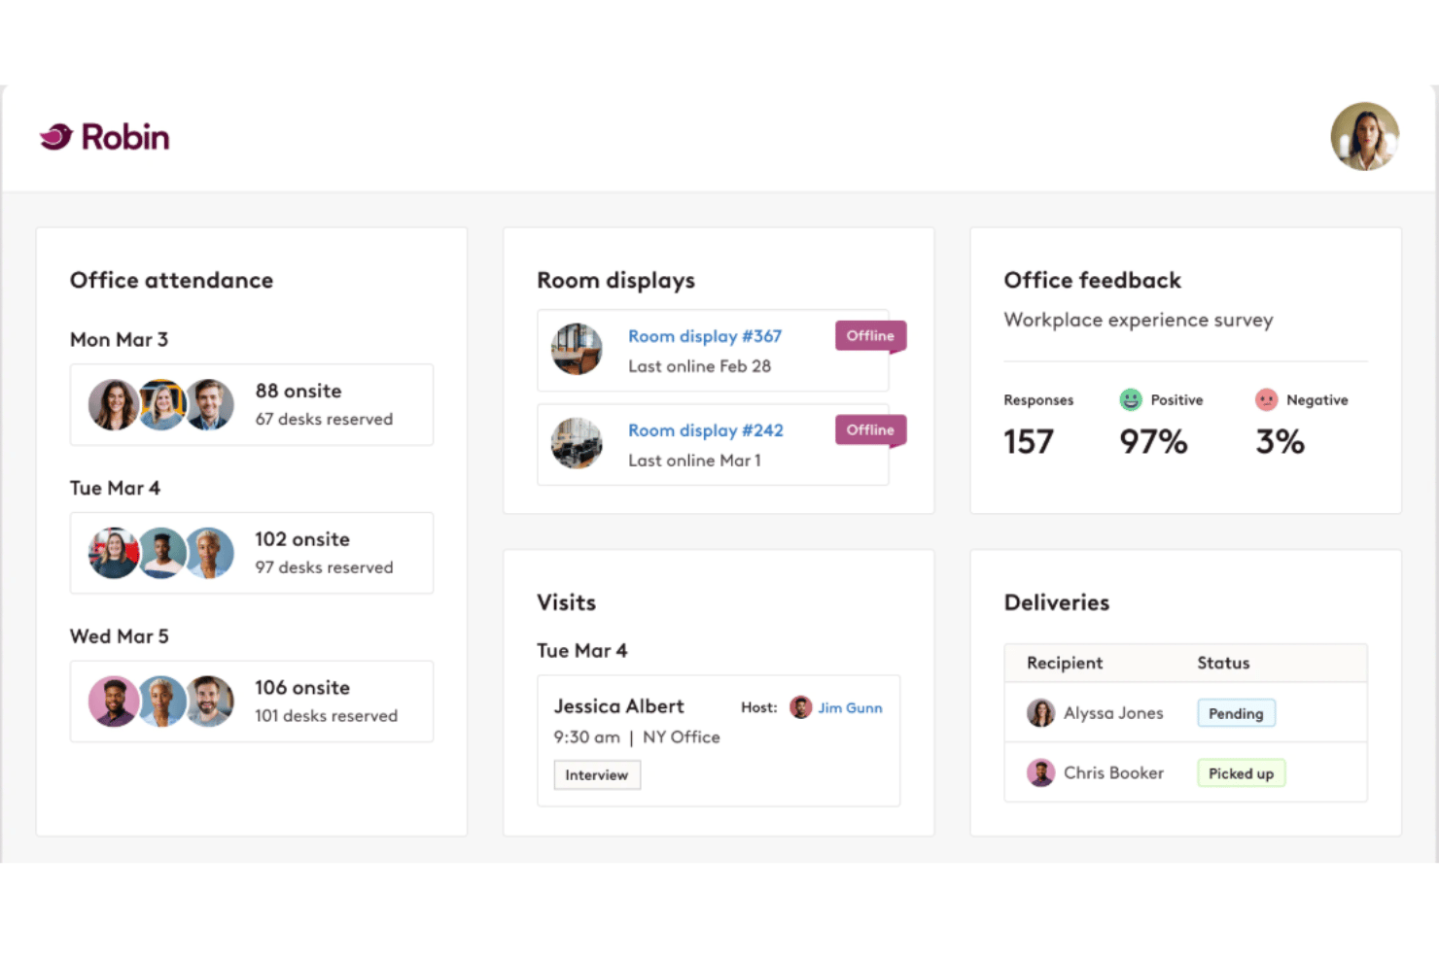Click the Room displays heading
1439x959 pixels.
point(616,281)
